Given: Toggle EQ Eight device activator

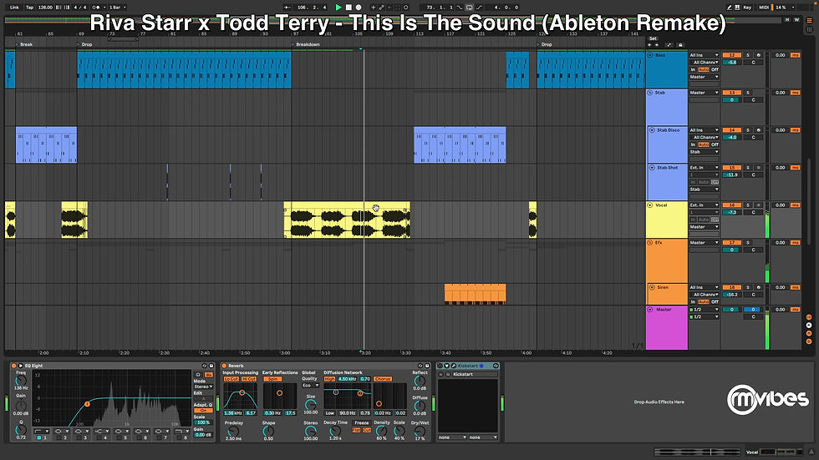Looking at the screenshot, I should coord(13,366).
